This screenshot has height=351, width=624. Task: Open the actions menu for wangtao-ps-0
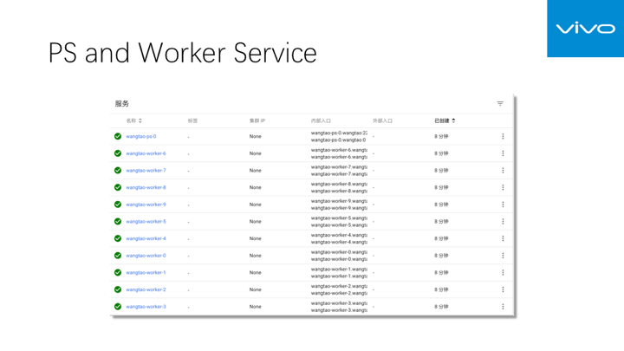(x=503, y=136)
